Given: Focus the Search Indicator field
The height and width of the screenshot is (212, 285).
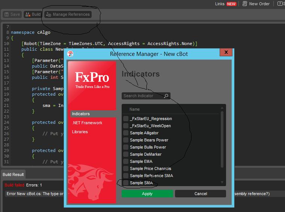Looking at the screenshot, I should click(x=146, y=96).
